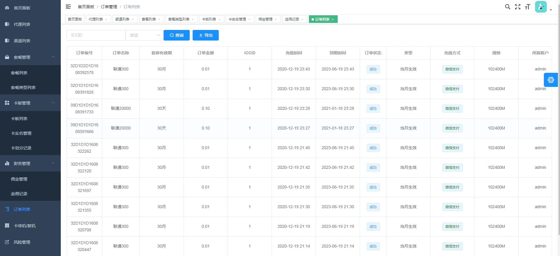The height and width of the screenshot is (256, 560).
Task: Switch to the 套餐类型列表 tab
Action: (x=179, y=19)
